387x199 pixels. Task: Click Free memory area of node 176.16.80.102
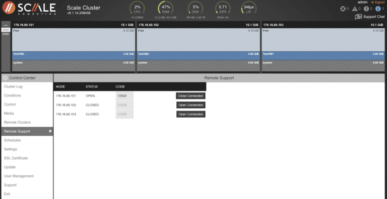(x=199, y=40)
